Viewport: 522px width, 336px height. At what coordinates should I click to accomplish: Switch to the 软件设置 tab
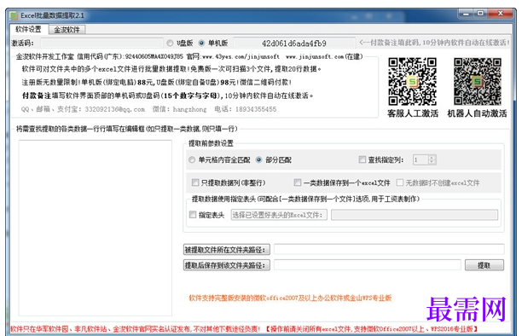pyautogui.click(x=28, y=29)
